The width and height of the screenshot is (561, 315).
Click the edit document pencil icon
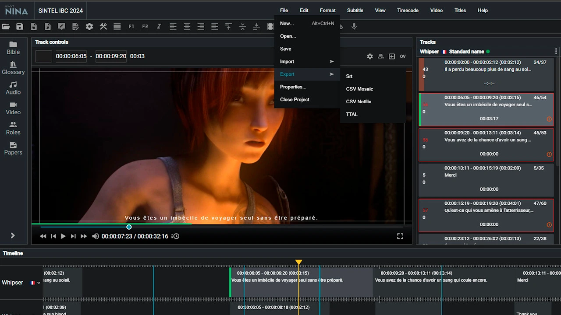[75, 27]
